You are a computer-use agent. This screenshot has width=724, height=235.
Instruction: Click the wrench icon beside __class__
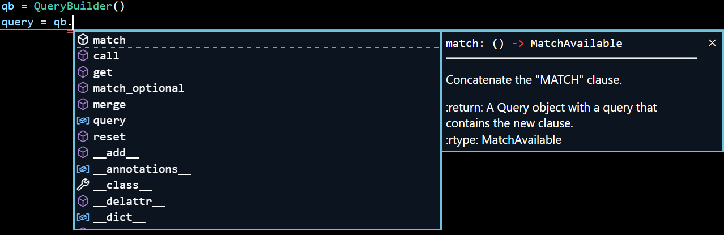coord(83,185)
